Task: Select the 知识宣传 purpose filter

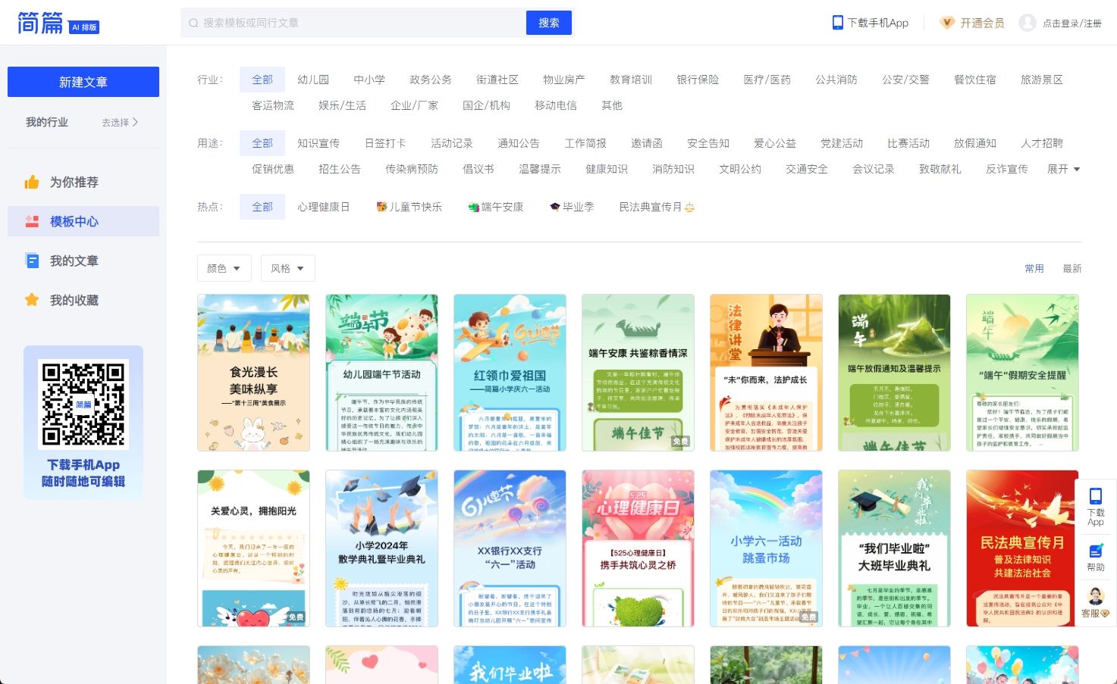Action: pos(318,143)
